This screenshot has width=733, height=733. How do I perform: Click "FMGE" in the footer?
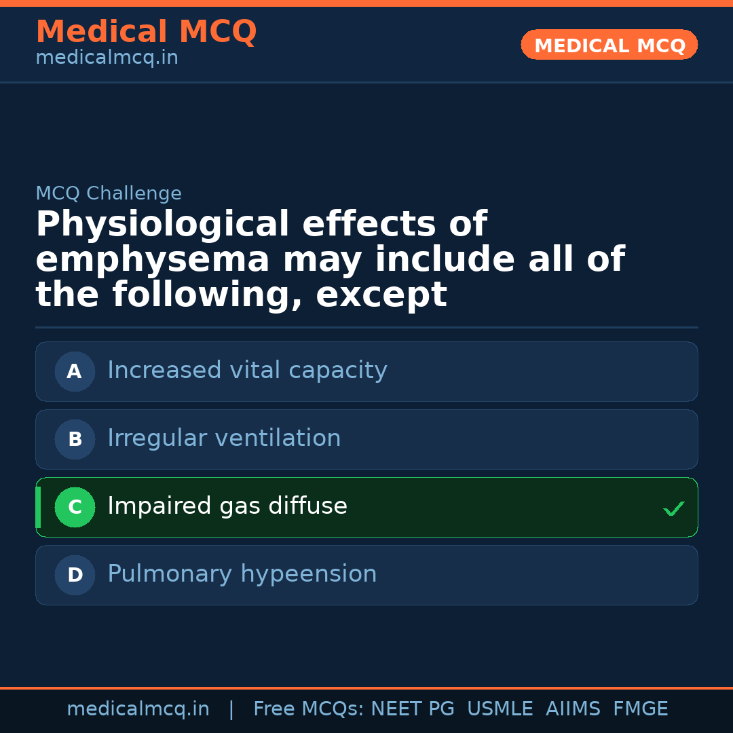640,709
